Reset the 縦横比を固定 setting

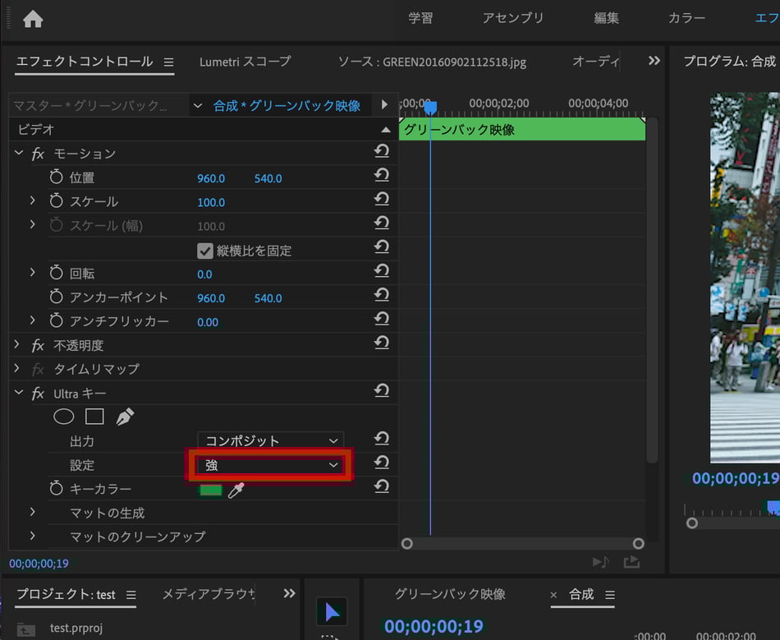point(382,246)
